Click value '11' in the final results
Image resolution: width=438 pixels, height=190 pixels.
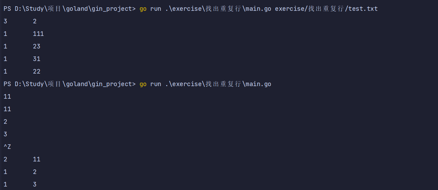point(37,159)
